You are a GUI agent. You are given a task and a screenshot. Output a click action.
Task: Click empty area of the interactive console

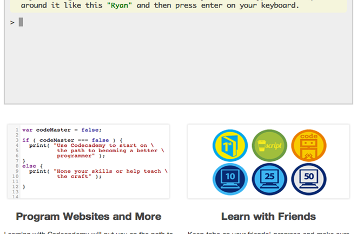click(x=178, y=65)
